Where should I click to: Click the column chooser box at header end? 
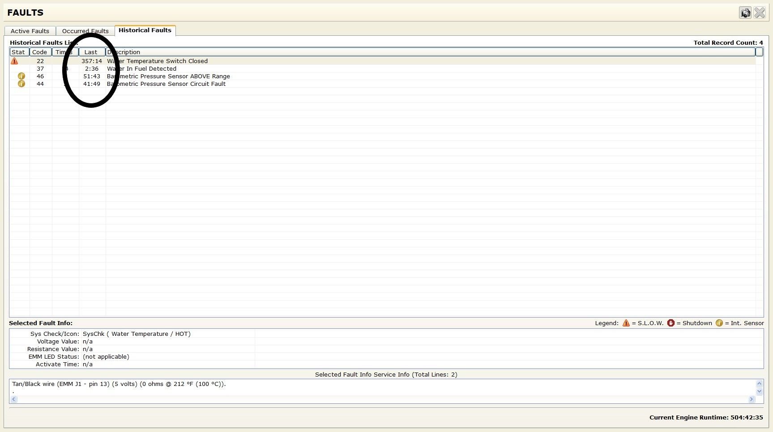tap(759, 52)
